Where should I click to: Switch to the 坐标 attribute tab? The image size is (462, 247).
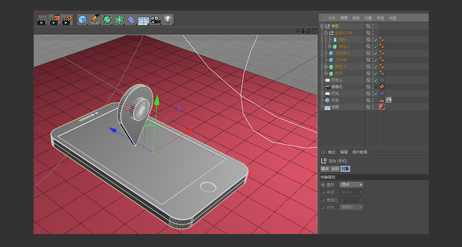coord(334,169)
